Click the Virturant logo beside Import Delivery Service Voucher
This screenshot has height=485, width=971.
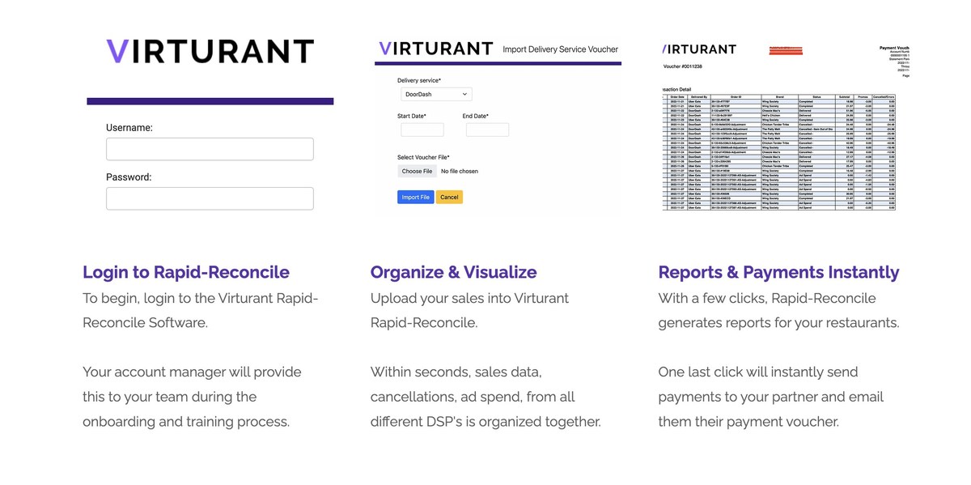pos(435,49)
